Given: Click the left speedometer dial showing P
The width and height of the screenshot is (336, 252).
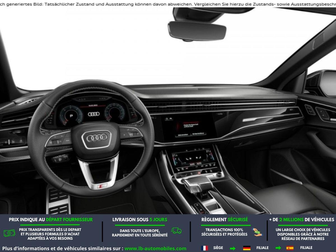Looking at the screenshot, I should pos(71,115).
